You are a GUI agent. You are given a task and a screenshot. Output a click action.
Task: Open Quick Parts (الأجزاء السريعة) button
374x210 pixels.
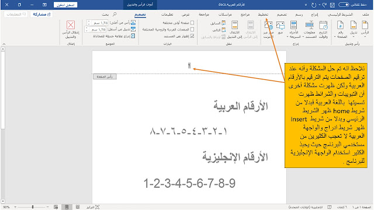pos(294,30)
